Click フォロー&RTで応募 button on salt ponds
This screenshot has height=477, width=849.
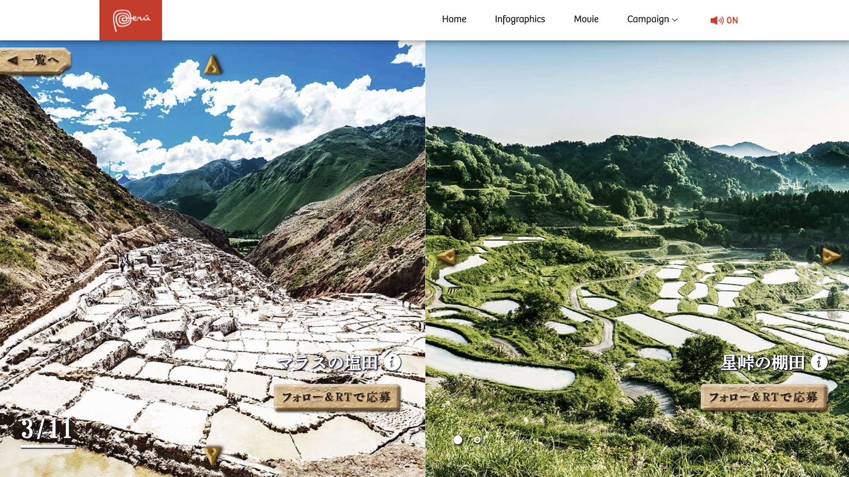[337, 397]
